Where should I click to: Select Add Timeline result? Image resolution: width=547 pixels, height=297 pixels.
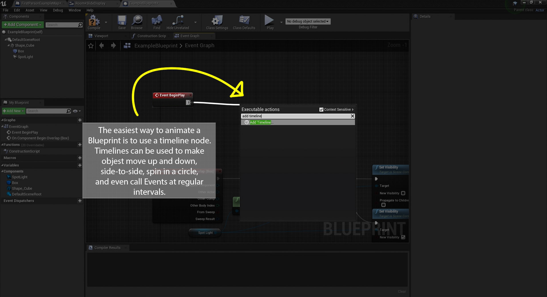[298, 122]
